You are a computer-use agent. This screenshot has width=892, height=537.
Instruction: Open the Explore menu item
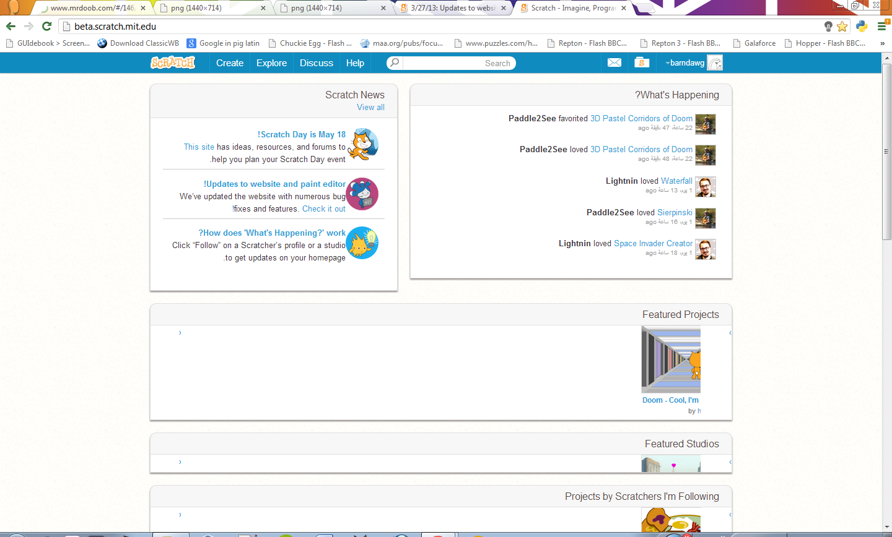tap(271, 63)
